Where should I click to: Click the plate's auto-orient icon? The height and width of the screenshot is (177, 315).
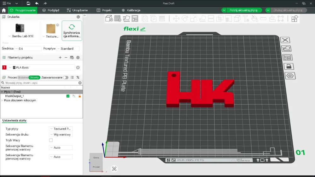click(x=286, y=49)
